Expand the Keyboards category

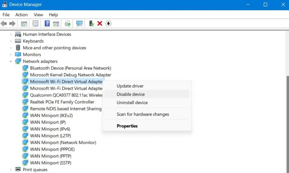11,41
